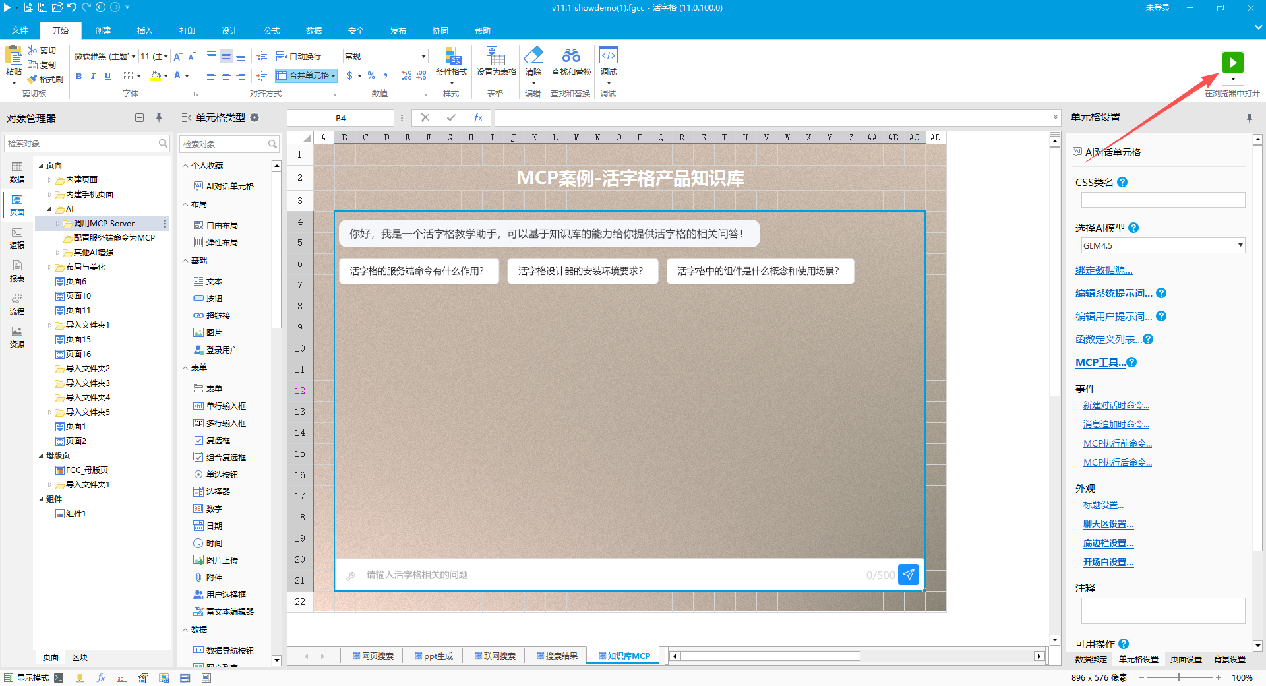This screenshot has height=686, width=1266.
Task: Click the insert function fx button
Action: tap(478, 117)
